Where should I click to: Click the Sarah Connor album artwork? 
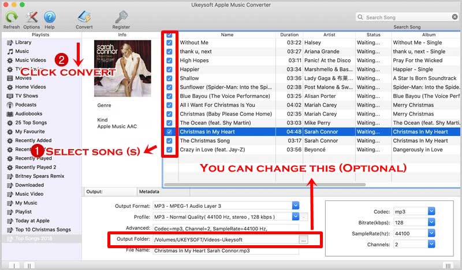click(122, 69)
